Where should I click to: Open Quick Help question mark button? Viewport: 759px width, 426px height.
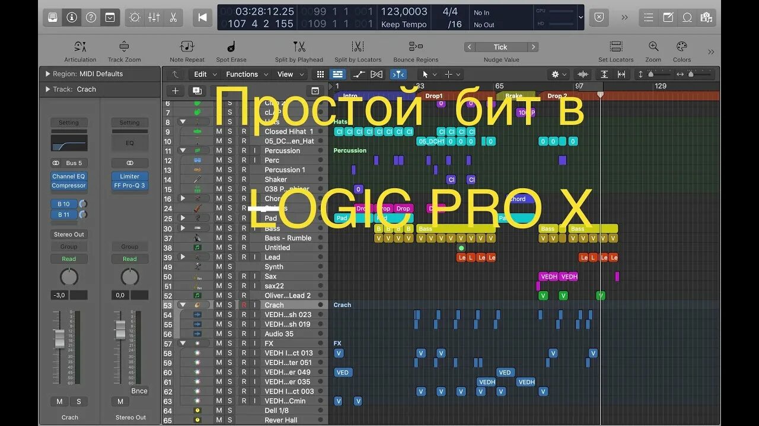pyautogui.click(x=91, y=17)
